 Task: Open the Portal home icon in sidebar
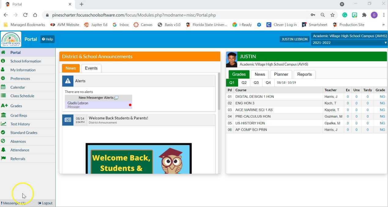click(x=3, y=52)
